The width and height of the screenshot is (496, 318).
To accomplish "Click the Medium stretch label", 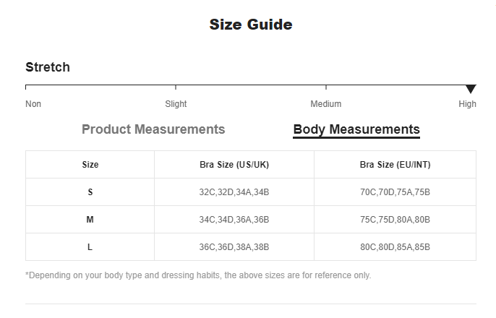I will tap(325, 104).
